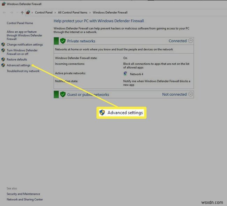Click the Guest or public networks heading
227x206 pixels.
(88, 95)
